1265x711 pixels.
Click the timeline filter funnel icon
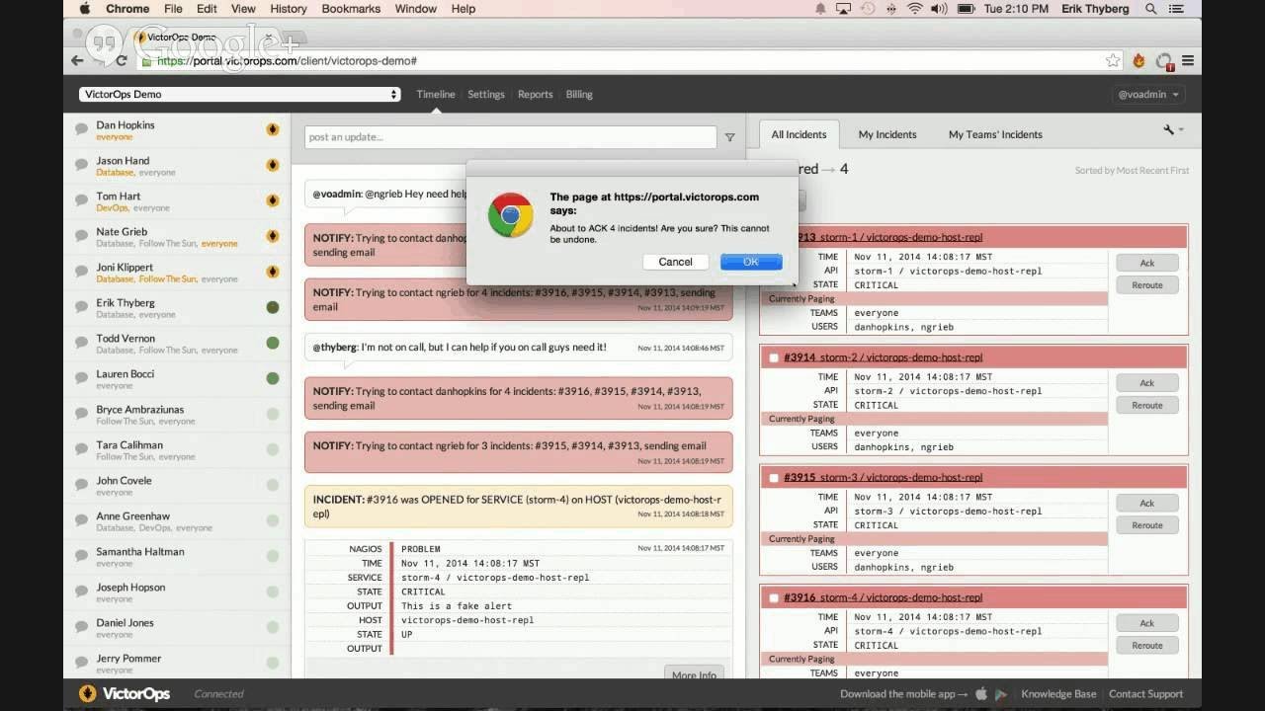(x=729, y=138)
